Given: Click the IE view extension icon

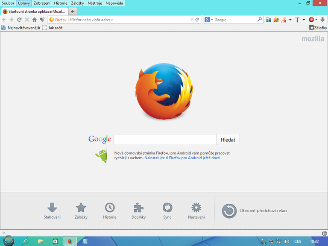Looking at the screenshot, I should click(x=268, y=20).
